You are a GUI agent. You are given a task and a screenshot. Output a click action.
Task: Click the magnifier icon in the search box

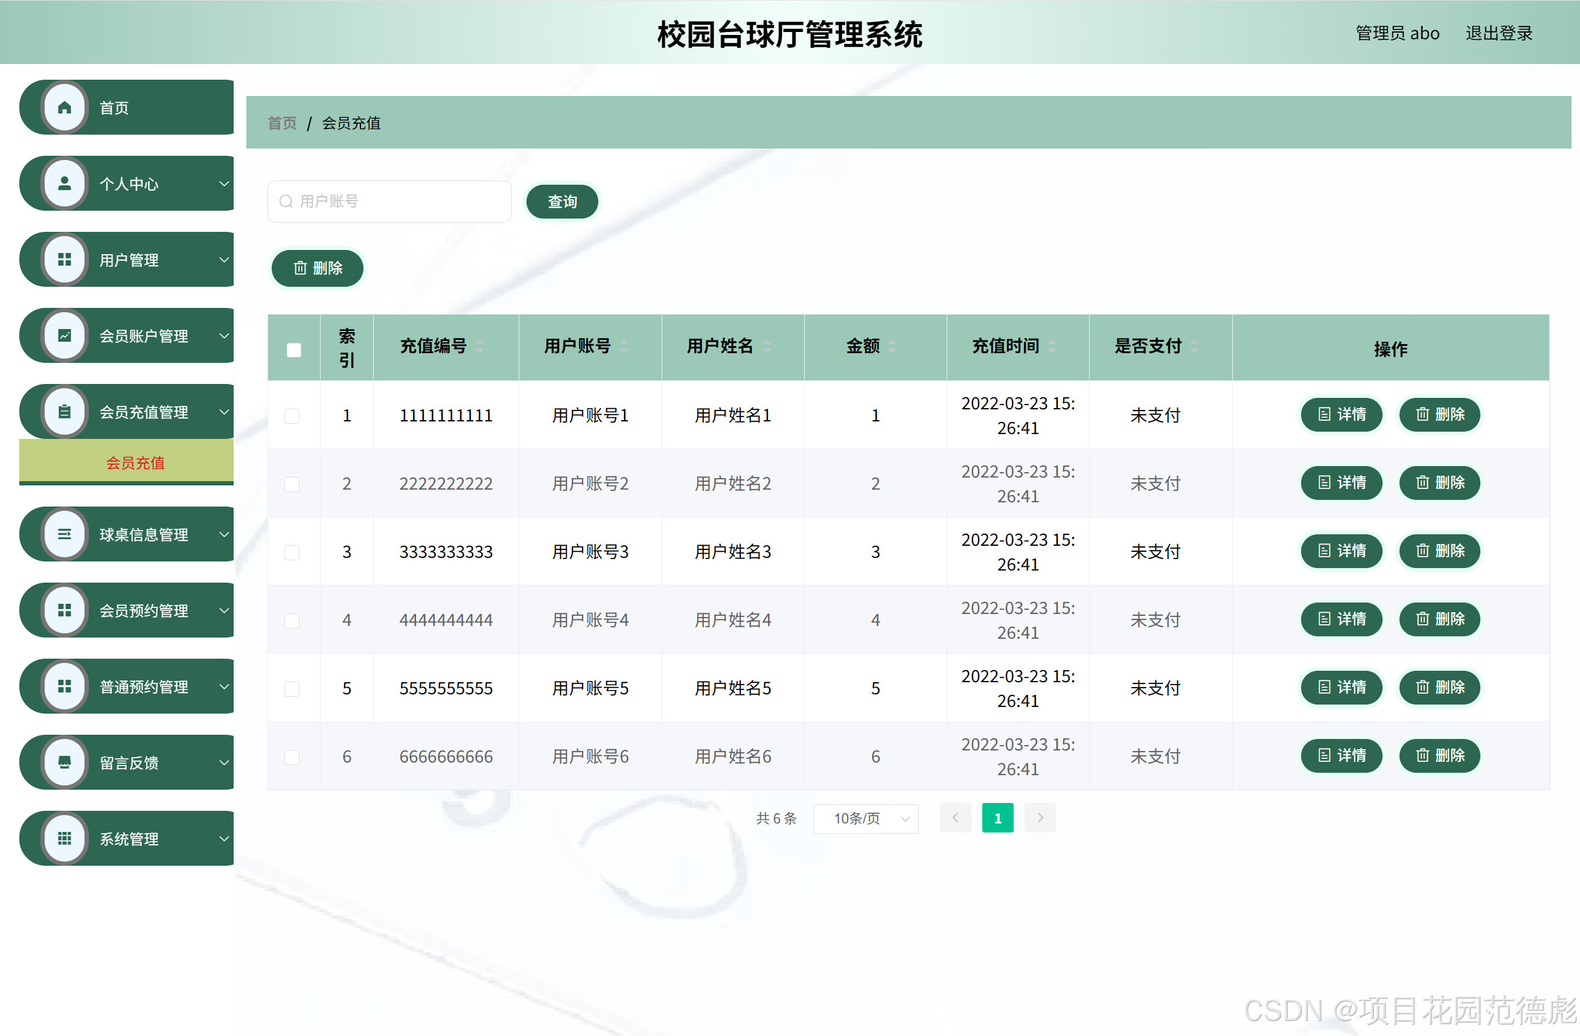[286, 201]
